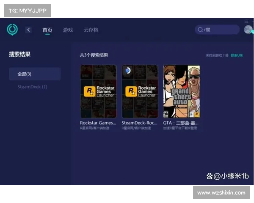
Task: Open the hamburger menu icon at top right
Action: 246,21
